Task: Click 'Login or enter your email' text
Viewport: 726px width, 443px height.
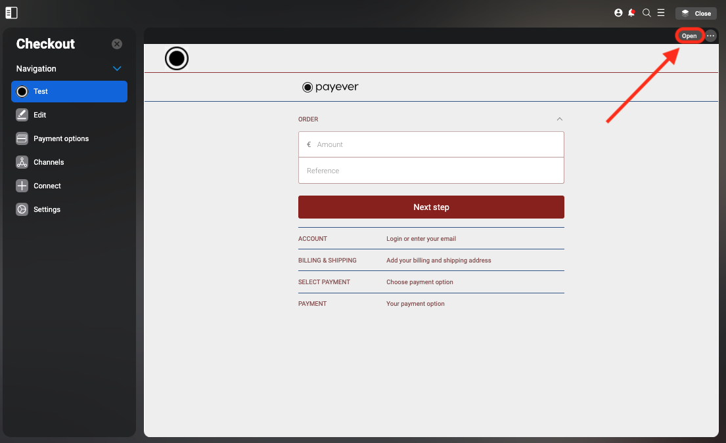Action: 421,239
